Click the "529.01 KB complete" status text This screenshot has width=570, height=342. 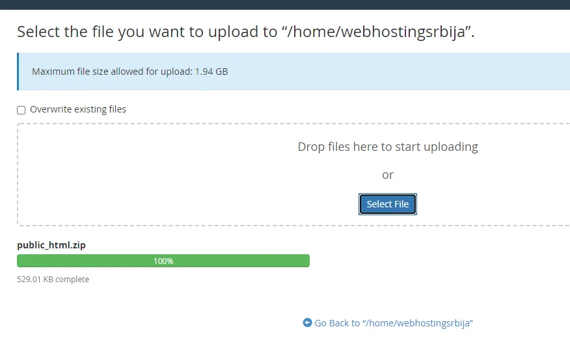53,279
